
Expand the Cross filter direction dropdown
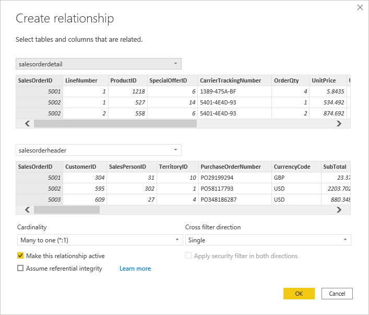(x=268, y=240)
